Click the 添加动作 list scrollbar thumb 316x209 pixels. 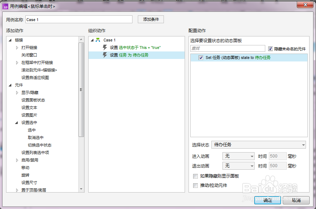(x=81, y=90)
